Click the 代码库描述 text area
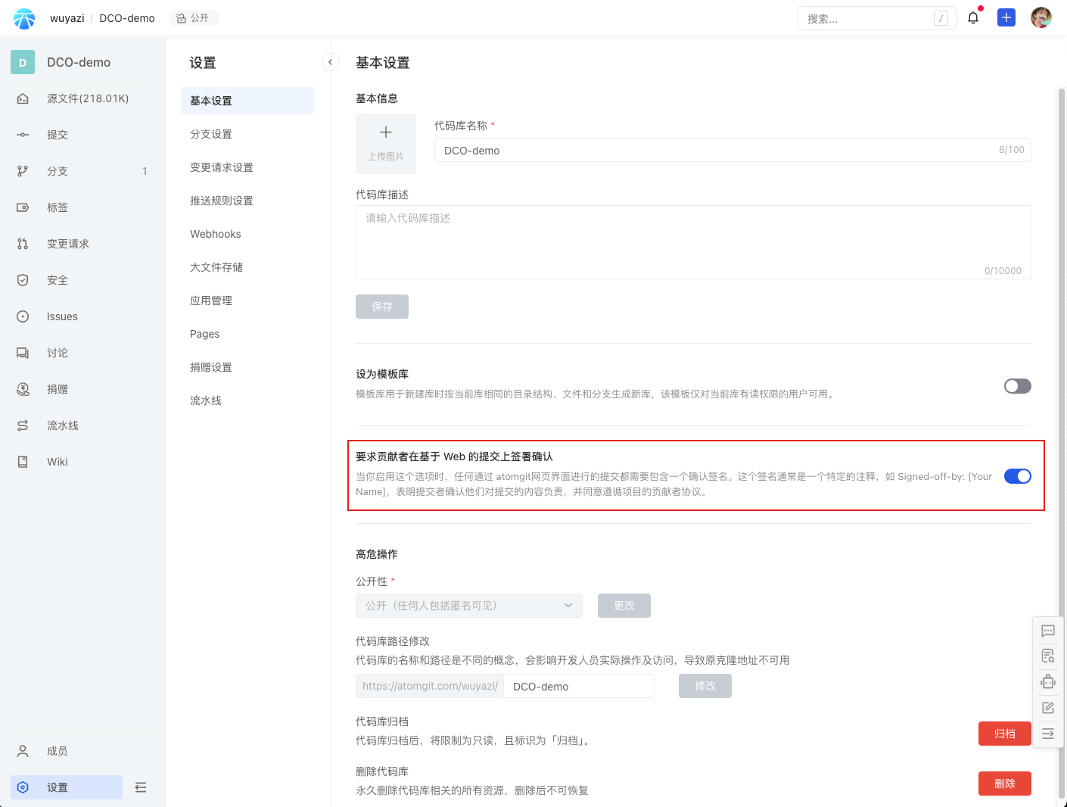This screenshot has height=807, width=1067. pos(692,241)
